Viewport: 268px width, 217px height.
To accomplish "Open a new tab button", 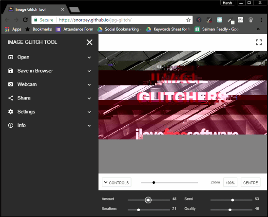I will pos(75,10).
